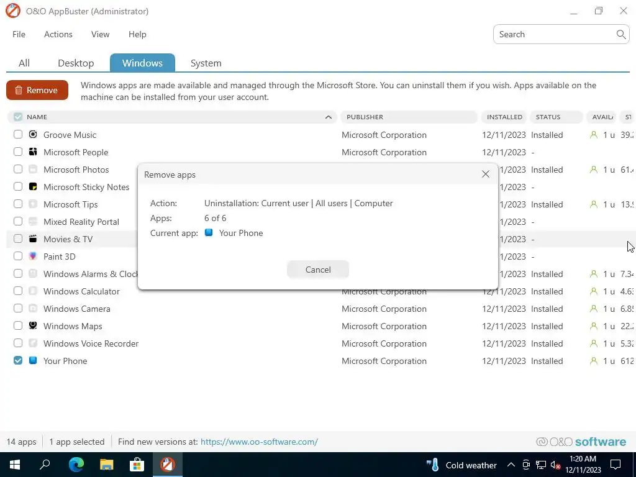Open Microsoft Store from the taskbar
The height and width of the screenshot is (477, 636).
click(137, 465)
